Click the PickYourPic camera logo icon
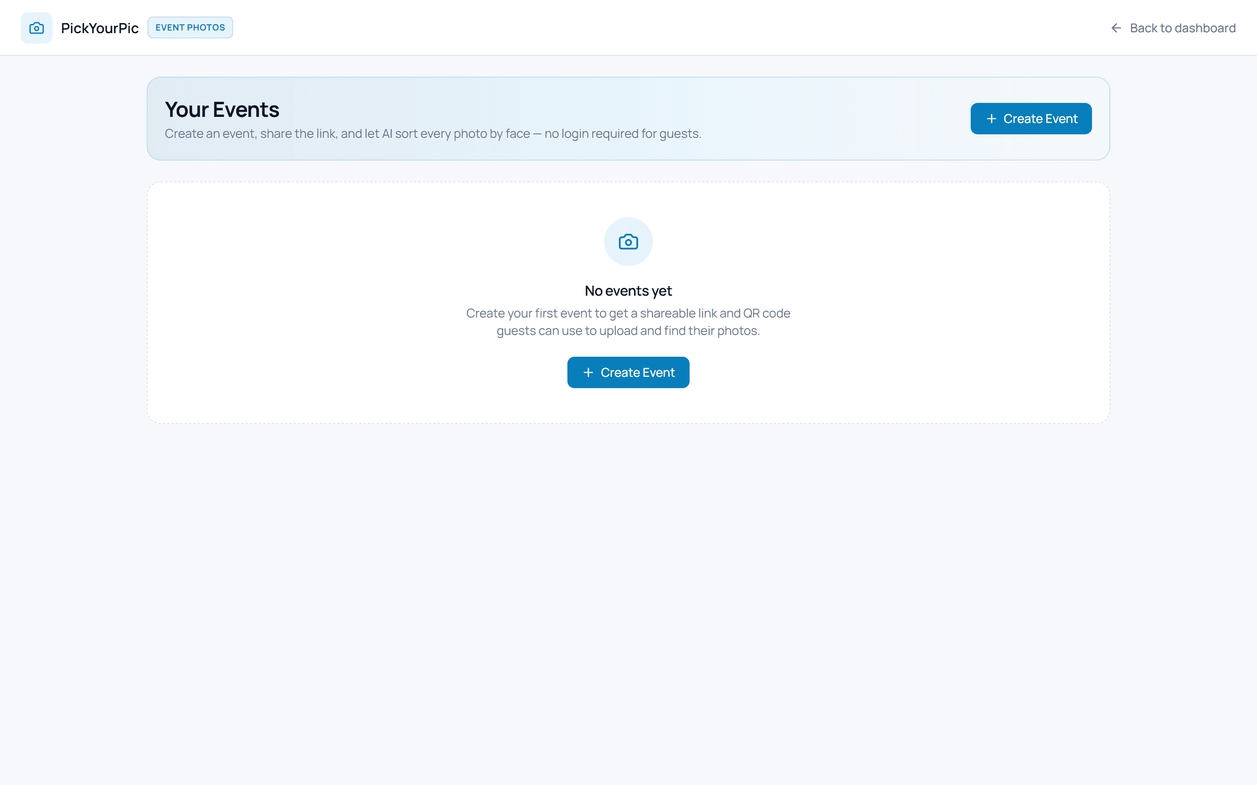This screenshot has width=1257, height=785. click(x=36, y=28)
